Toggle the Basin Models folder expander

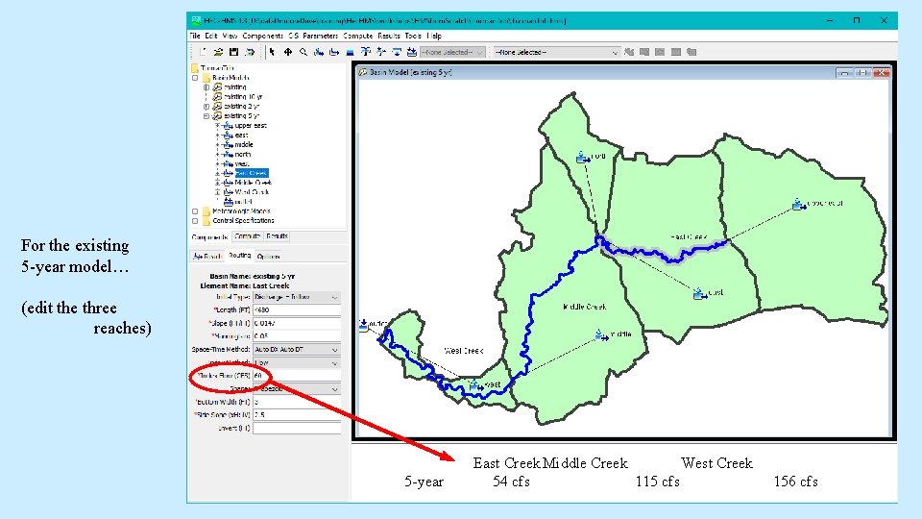(195, 78)
